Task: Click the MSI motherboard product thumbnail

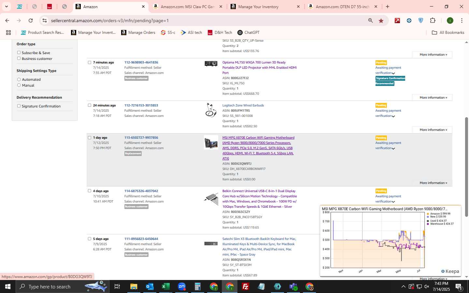Action: click(211, 143)
